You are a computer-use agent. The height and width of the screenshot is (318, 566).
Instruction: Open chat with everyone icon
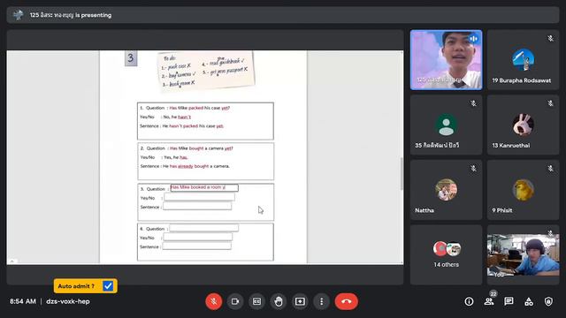point(509,301)
